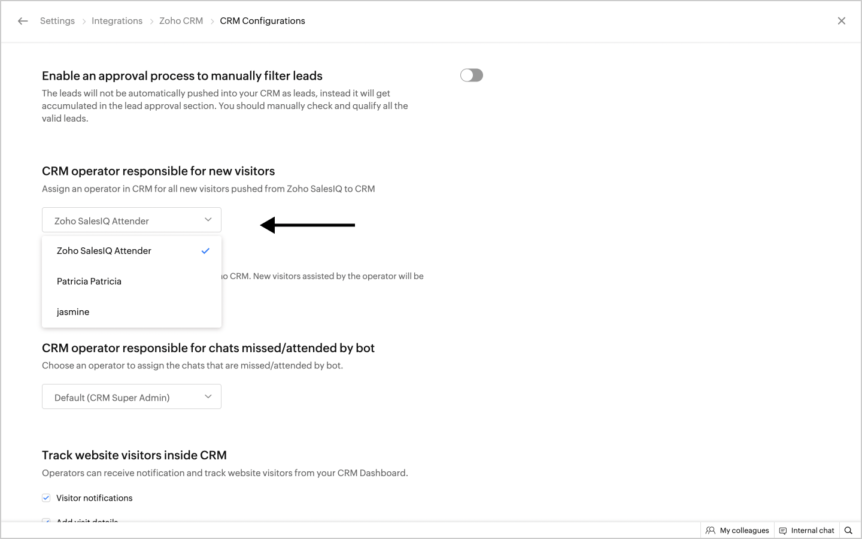
Task: Click the 'Choose an operator to assign' description
Action: click(193, 365)
